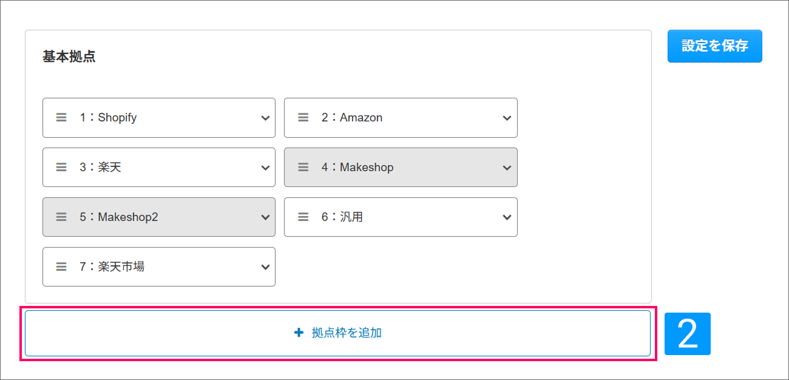The height and width of the screenshot is (380, 789).
Task: Click the drag handle icon for 5：Makeshop2
Action: click(61, 217)
